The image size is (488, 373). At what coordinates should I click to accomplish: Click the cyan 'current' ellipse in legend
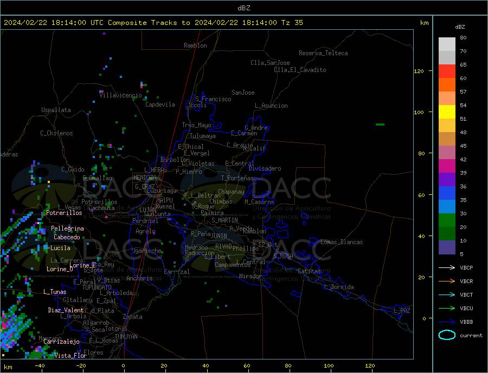(x=447, y=335)
